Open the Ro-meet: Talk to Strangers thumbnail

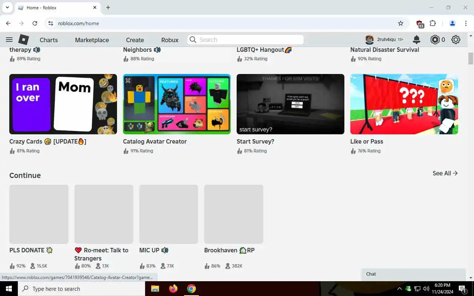pyautogui.click(x=104, y=214)
